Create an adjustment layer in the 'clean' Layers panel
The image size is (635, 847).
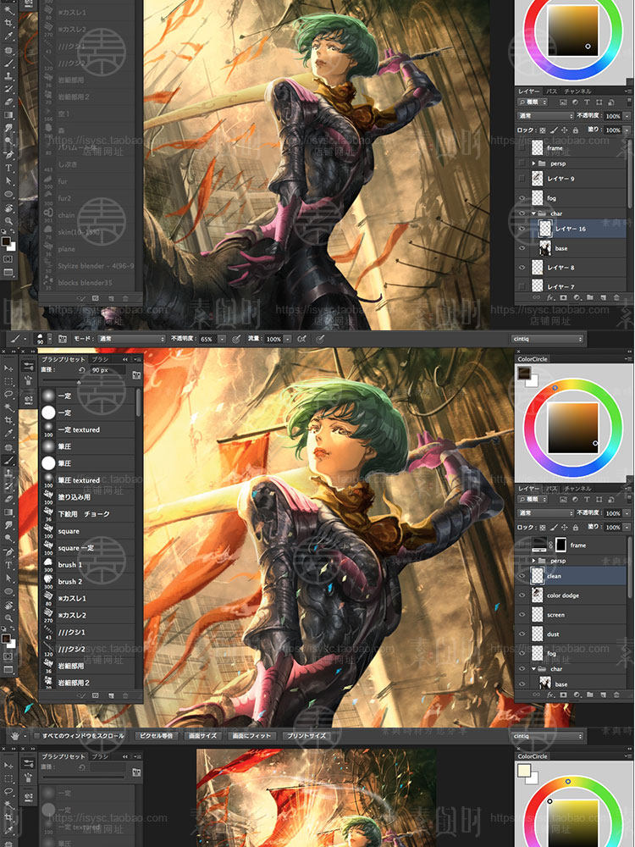pyautogui.click(x=576, y=695)
